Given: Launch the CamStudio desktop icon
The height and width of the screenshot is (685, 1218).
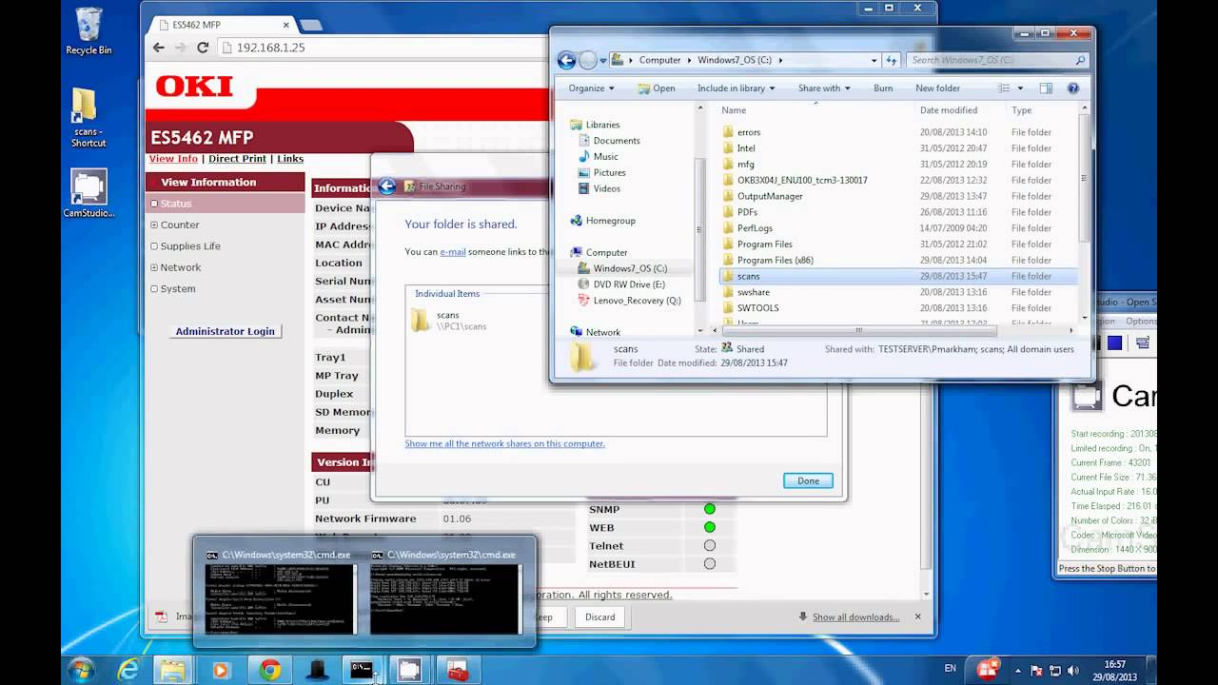Looking at the screenshot, I should [x=88, y=193].
